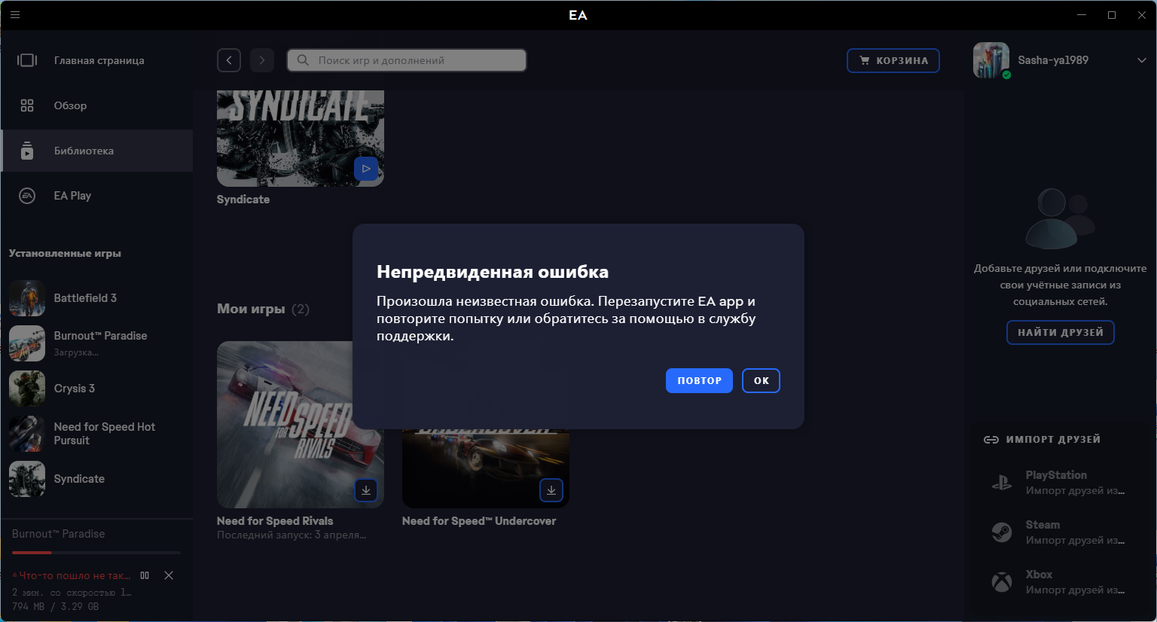Open the Обзор section
The height and width of the screenshot is (622, 1157).
tap(96, 105)
